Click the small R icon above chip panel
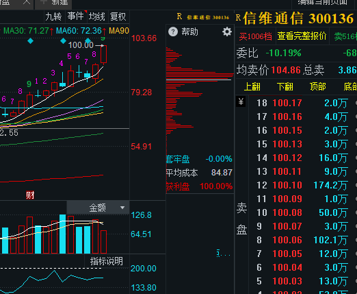 pos(179,16)
